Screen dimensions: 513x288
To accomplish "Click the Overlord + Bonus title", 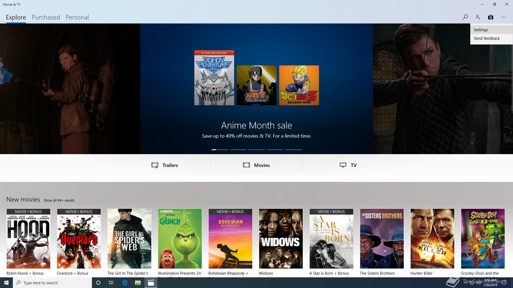I will click(x=72, y=273).
